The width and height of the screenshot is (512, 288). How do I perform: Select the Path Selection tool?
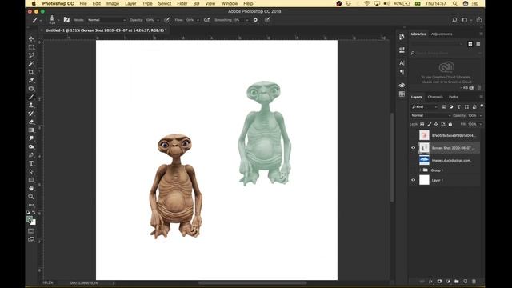tap(31, 172)
